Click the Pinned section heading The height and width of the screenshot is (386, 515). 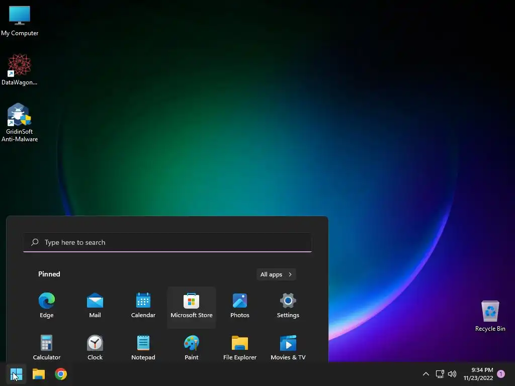[49, 274]
